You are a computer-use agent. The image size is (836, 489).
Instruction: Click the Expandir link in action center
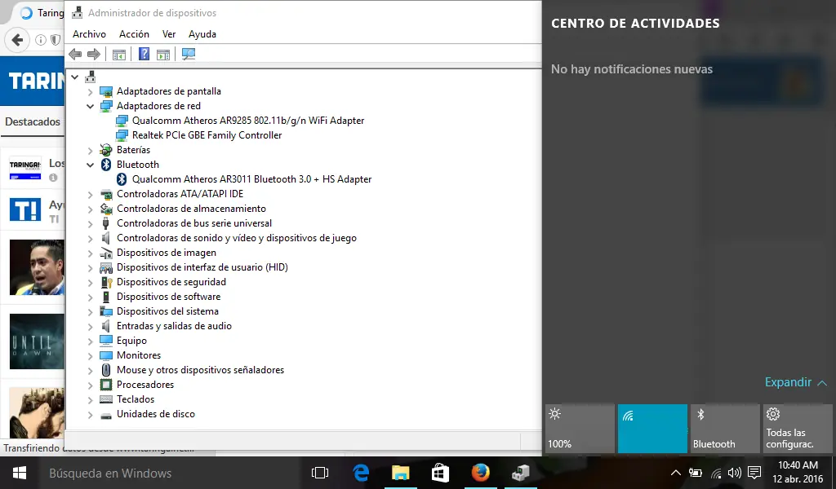tap(795, 382)
